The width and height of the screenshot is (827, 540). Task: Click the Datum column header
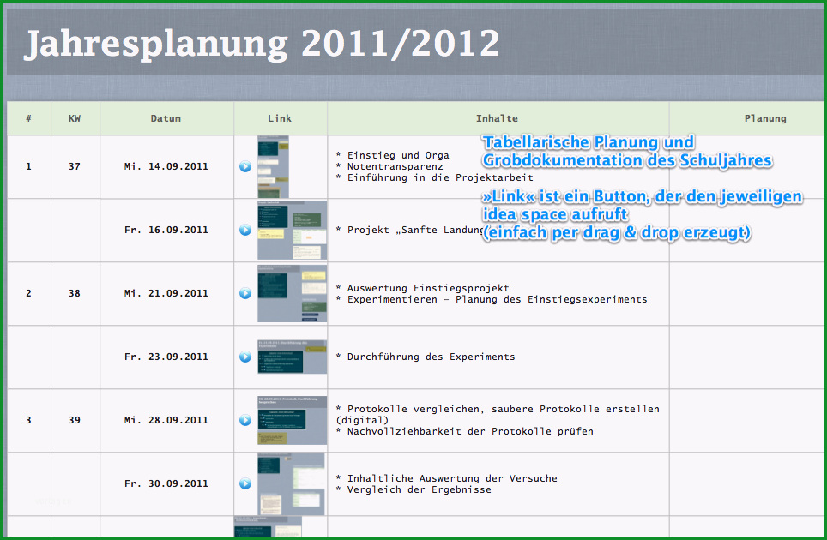point(166,118)
